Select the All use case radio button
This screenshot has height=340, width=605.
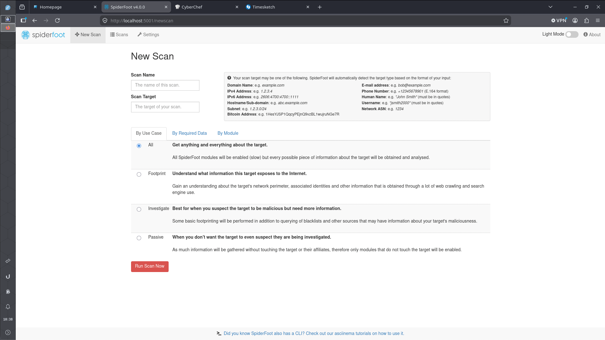139,146
